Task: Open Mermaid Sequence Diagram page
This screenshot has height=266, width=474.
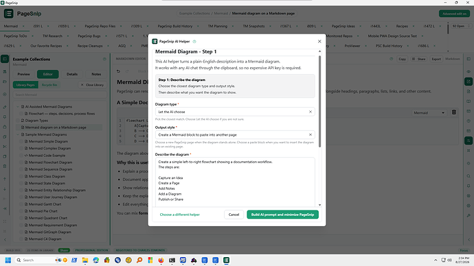Action: click(x=50, y=169)
